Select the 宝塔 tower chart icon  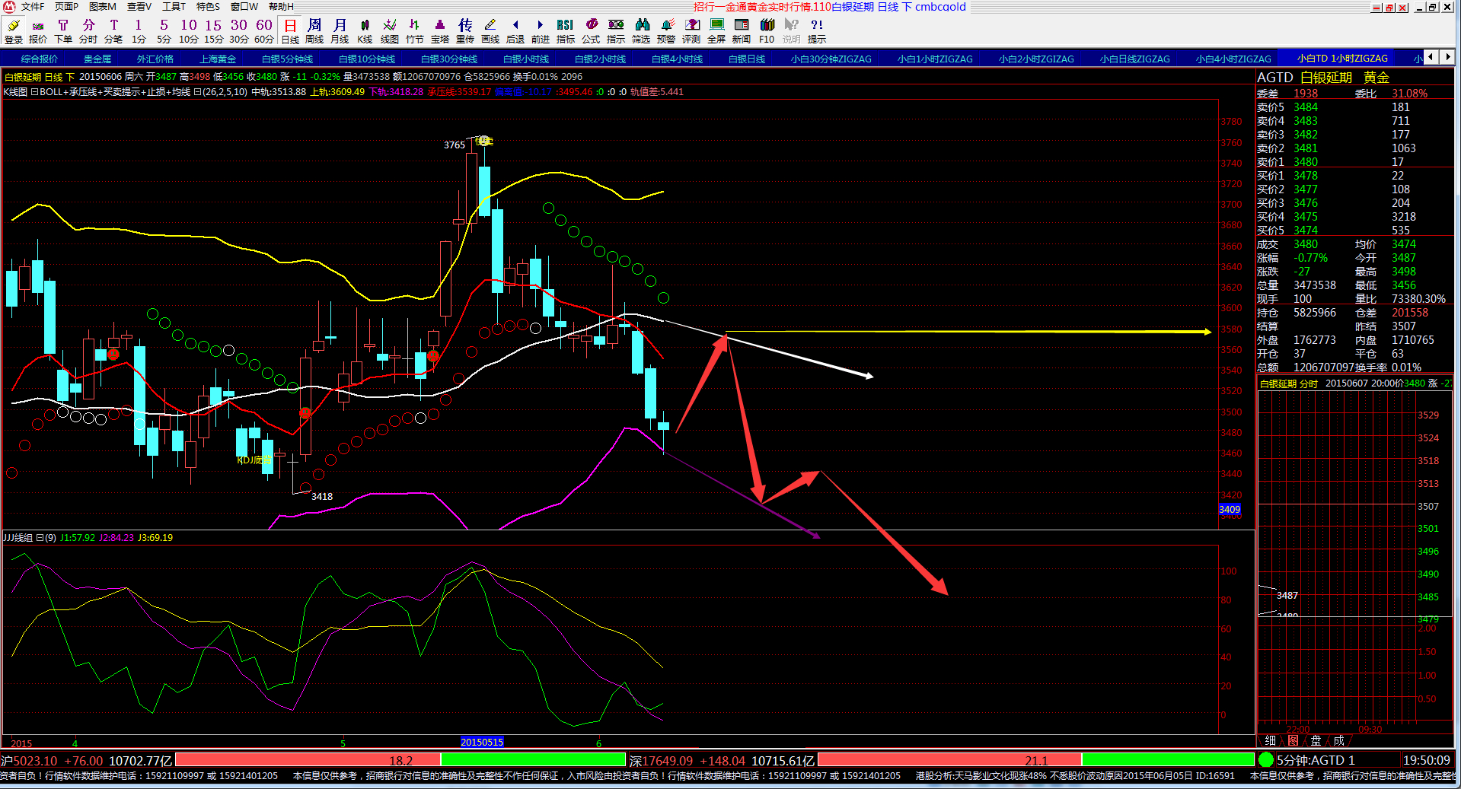click(x=440, y=31)
